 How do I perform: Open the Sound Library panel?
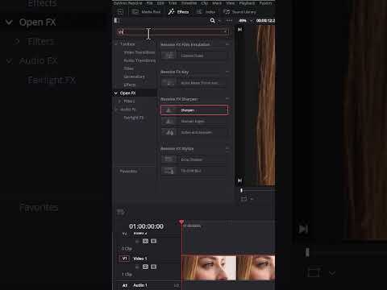240,12
